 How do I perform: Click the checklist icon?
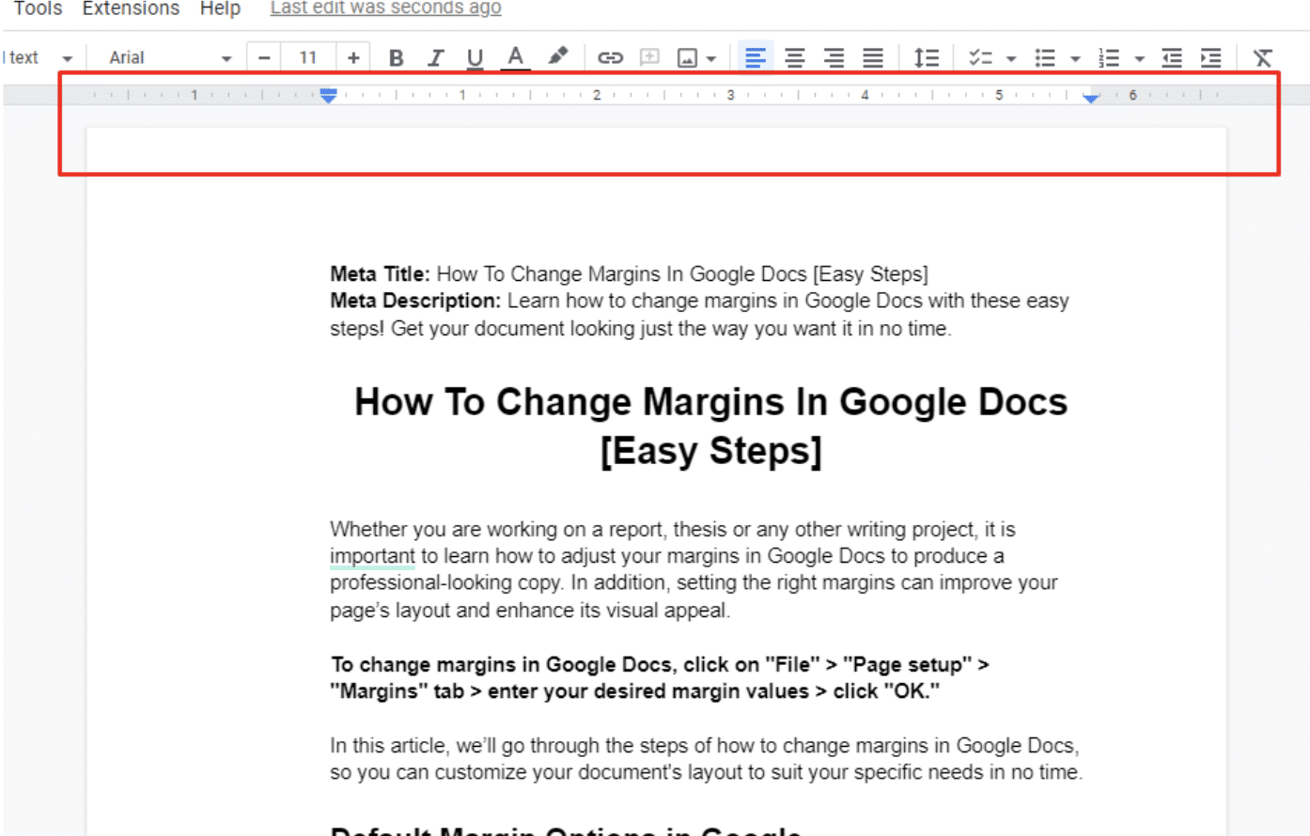[x=980, y=58]
